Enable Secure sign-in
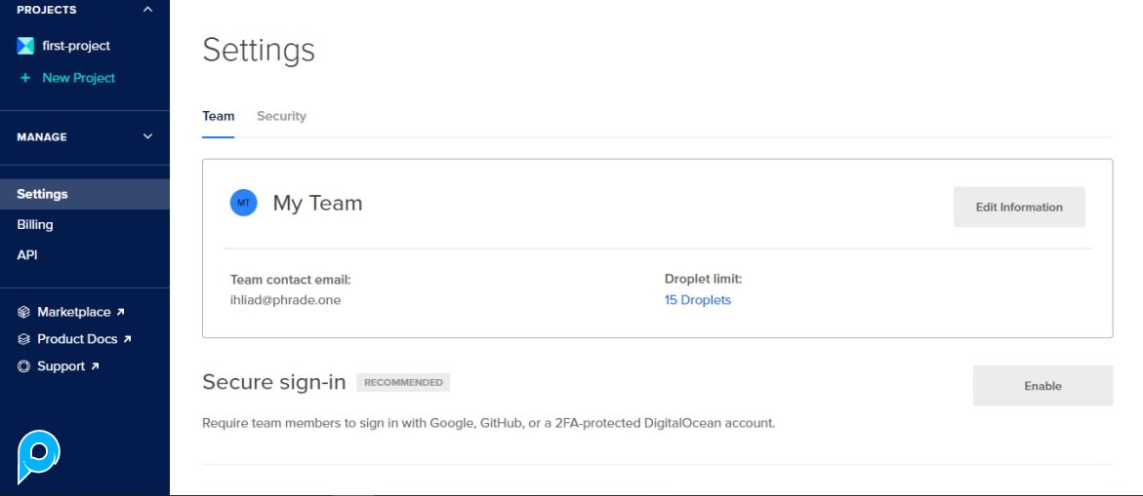 (1041, 386)
